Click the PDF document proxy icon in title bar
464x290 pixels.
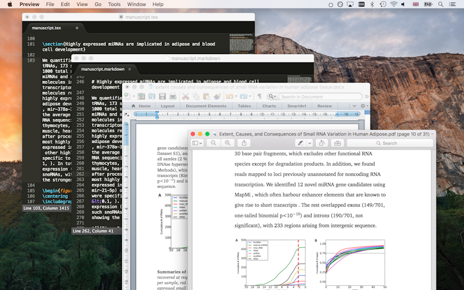pos(215,134)
